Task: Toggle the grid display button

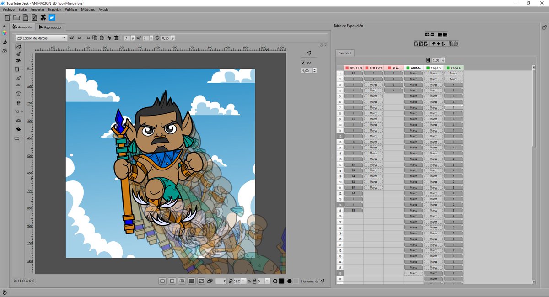Action: coord(191,281)
